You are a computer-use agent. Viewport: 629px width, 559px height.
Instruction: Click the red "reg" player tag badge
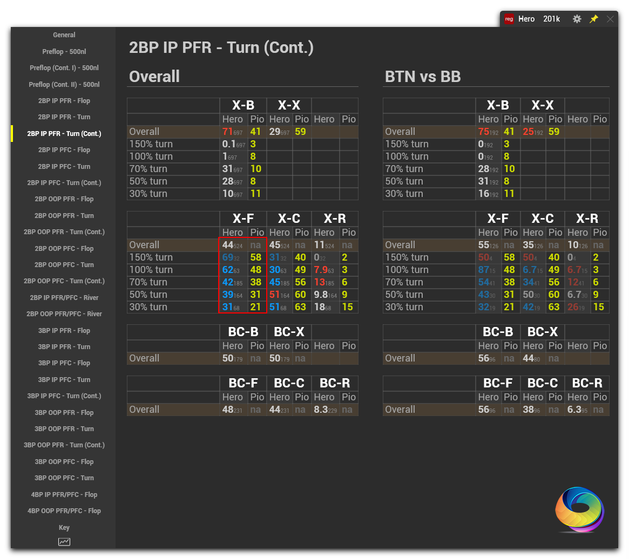(509, 18)
